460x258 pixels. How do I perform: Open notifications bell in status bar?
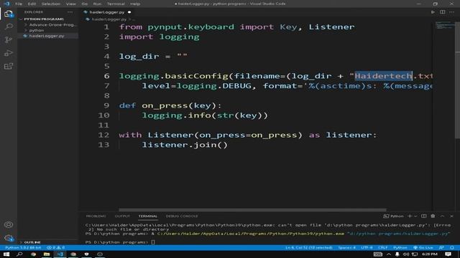click(452, 247)
